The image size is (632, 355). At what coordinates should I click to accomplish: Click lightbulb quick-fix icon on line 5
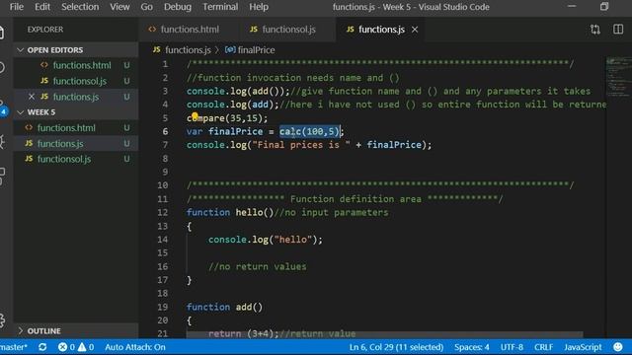195,116
